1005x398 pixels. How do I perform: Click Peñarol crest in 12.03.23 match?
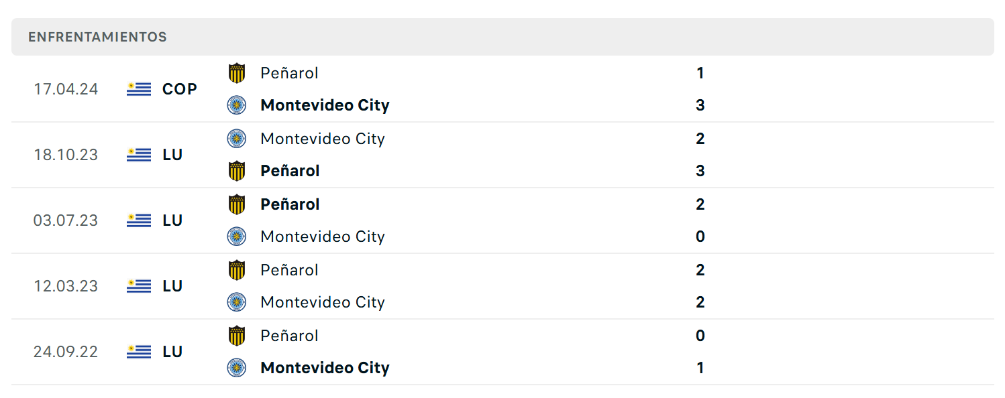[236, 270]
